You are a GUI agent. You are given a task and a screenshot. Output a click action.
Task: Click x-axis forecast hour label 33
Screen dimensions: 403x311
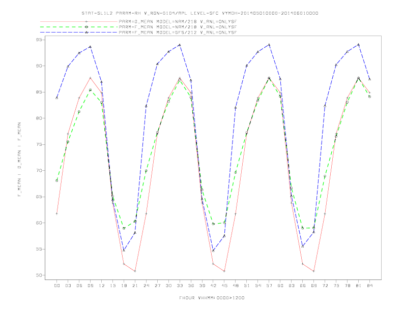coord(180,286)
